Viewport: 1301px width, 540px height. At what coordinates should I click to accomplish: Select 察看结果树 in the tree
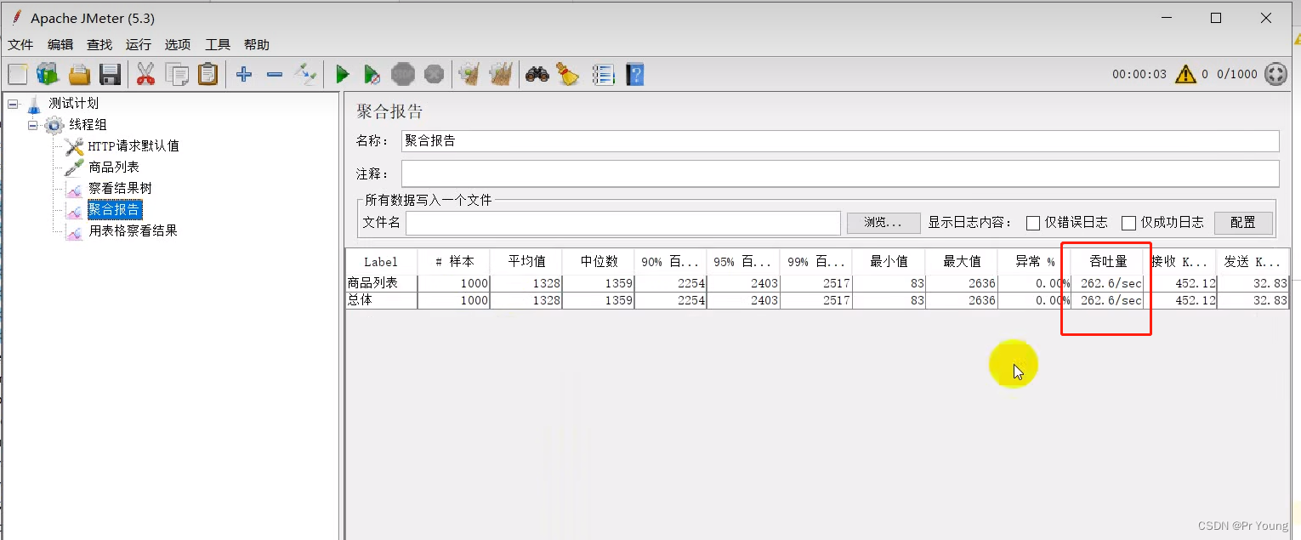pos(120,189)
